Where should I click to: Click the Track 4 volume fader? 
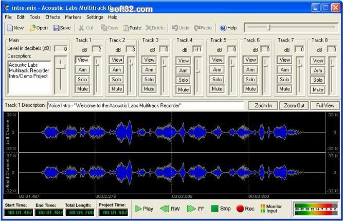tap(197, 76)
